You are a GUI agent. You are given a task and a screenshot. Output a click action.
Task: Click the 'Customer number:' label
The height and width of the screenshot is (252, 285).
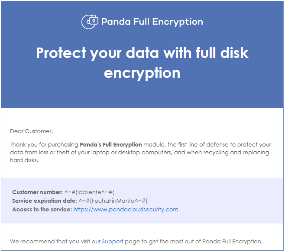tap(37, 192)
